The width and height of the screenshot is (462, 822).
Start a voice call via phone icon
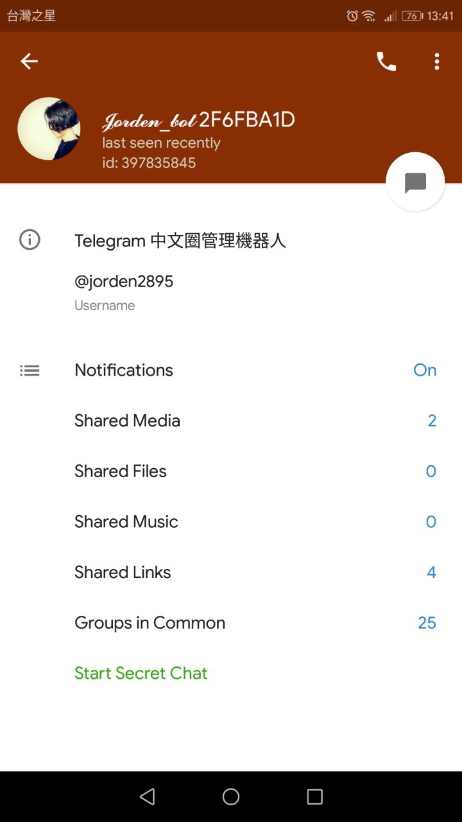pos(386,62)
